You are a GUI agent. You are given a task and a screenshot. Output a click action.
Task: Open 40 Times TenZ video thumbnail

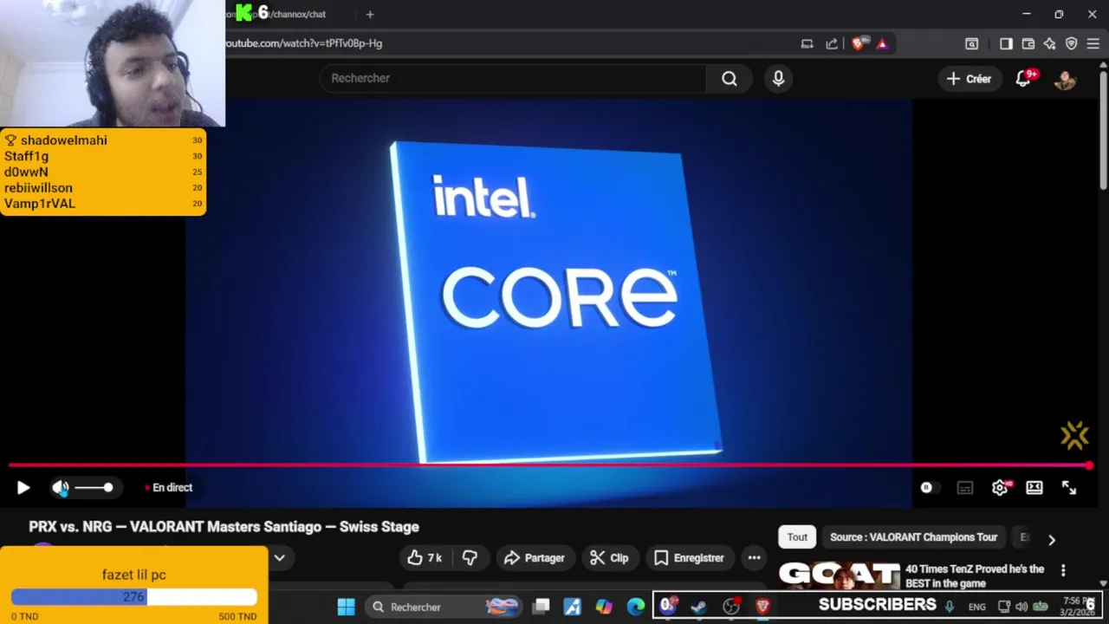839,575
